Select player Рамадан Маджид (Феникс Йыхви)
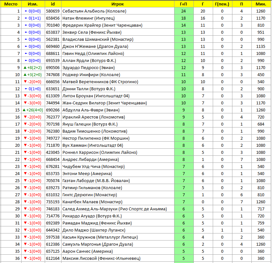This screenshot has height=263, width=272. (x=97, y=223)
